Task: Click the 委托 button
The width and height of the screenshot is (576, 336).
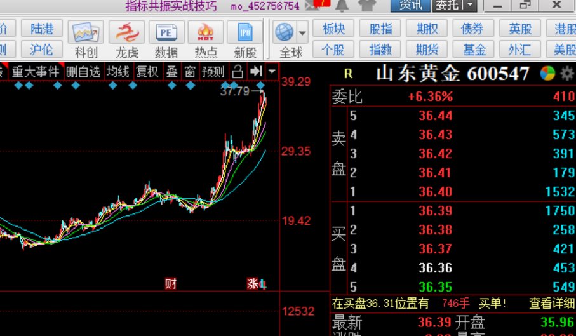Action: tap(448, 5)
